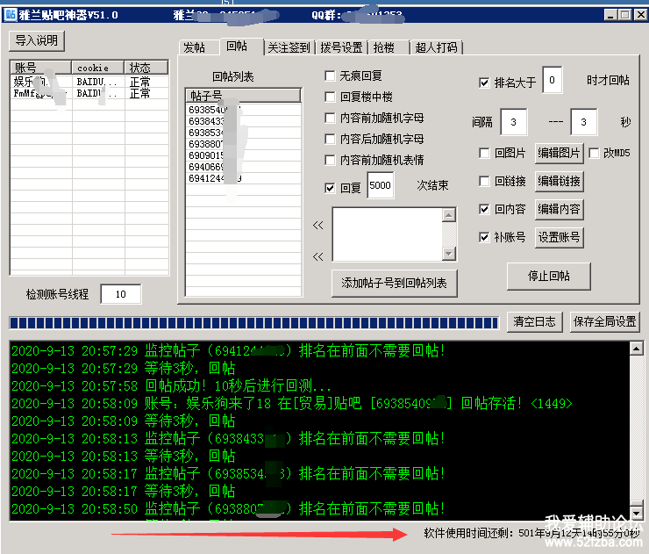
Task: Enable the 无痕回复 checkbox
Action: [x=331, y=76]
